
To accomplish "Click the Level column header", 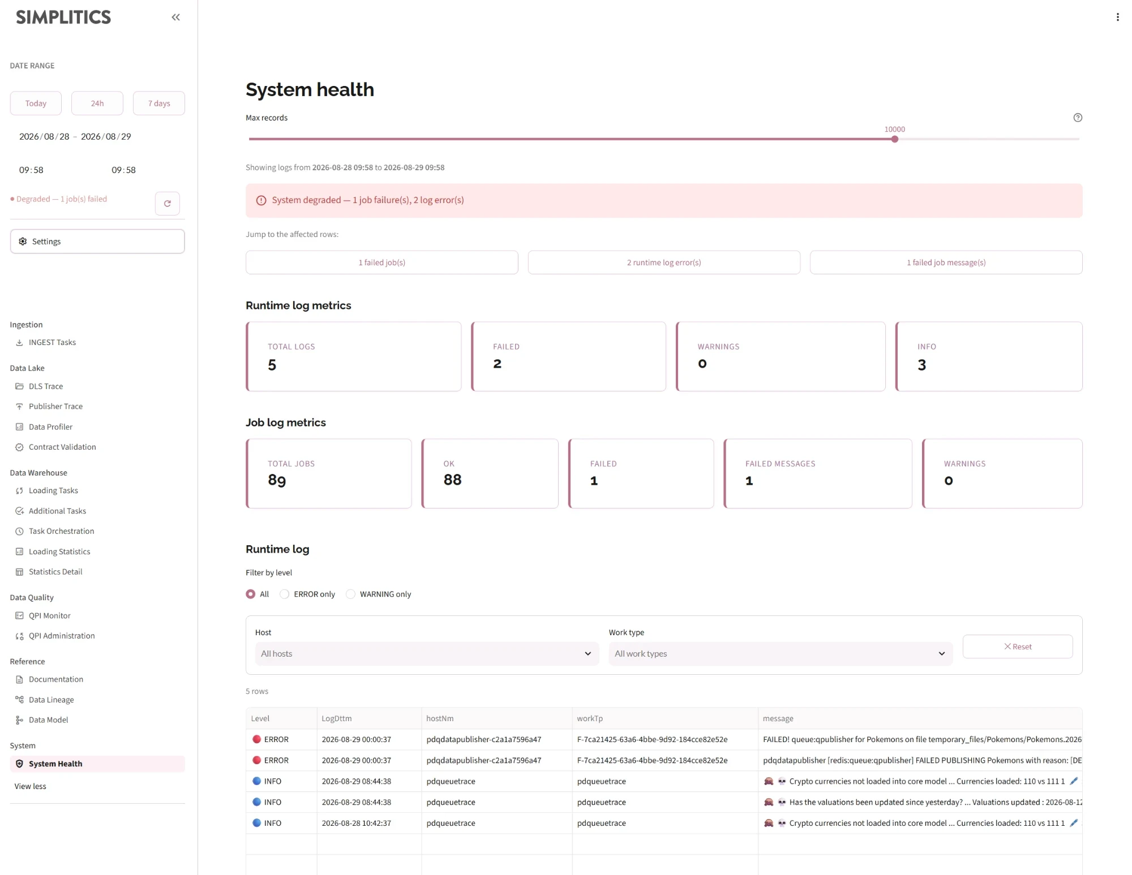I will click(x=281, y=718).
